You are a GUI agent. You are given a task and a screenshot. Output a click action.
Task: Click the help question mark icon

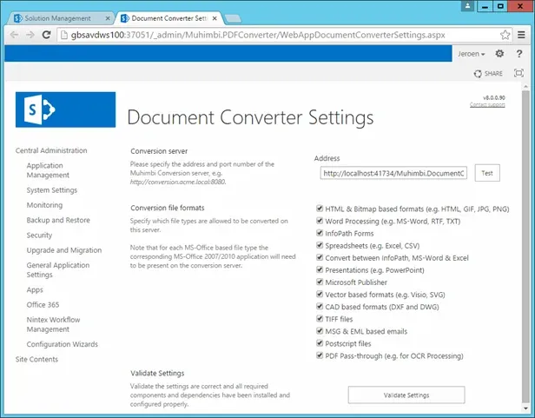pos(518,54)
